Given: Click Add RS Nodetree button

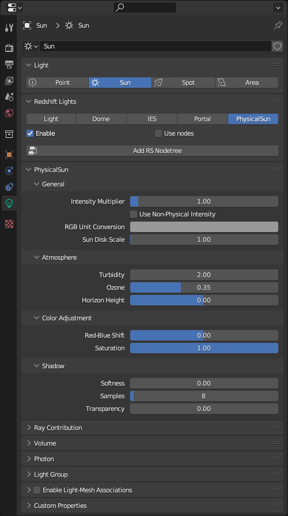Looking at the screenshot, I should pyautogui.click(x=153, y=151).
